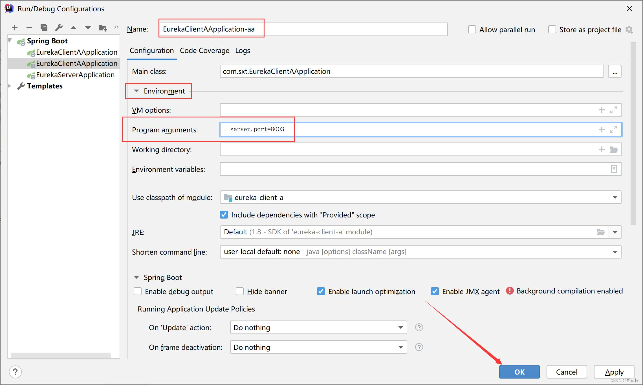Click the move configuration up icon

(74, 27)
